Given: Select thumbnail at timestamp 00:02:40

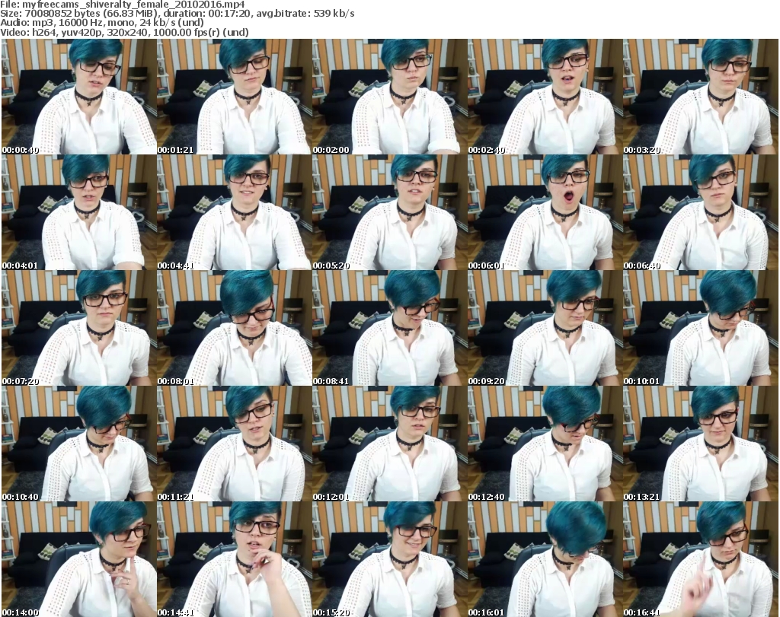Looking at the screenshot, I should tap(545, 97).
